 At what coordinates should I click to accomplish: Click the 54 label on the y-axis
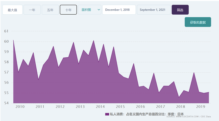click(6, 103)
